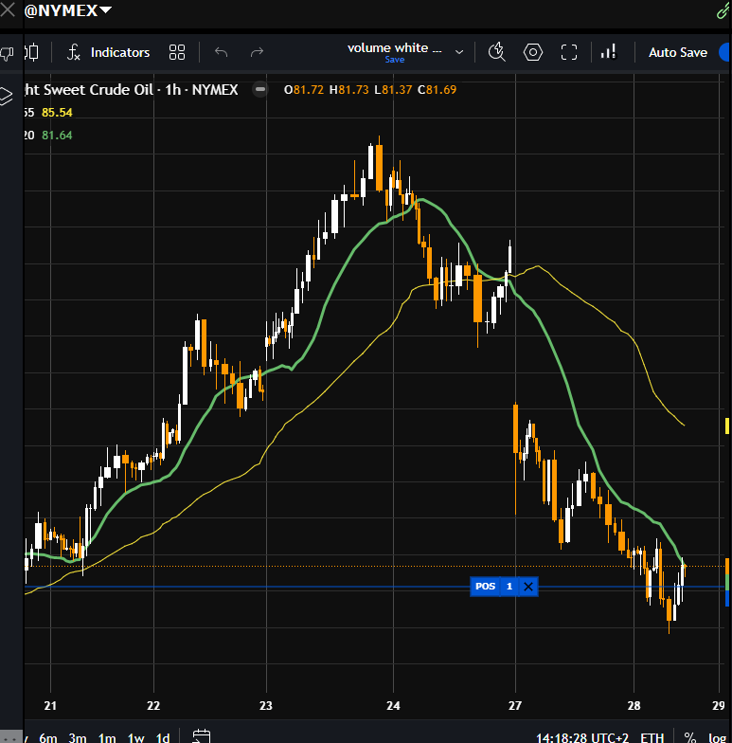Open the quick search lightning icon
The image size is (732, 743).
pos(496,52)
